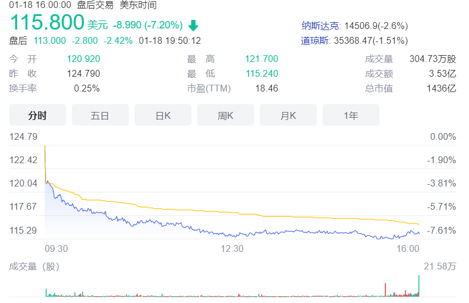Select the 分时 intraday chart tab
This screenshot has width=469, height=303.
click(38, 115)
